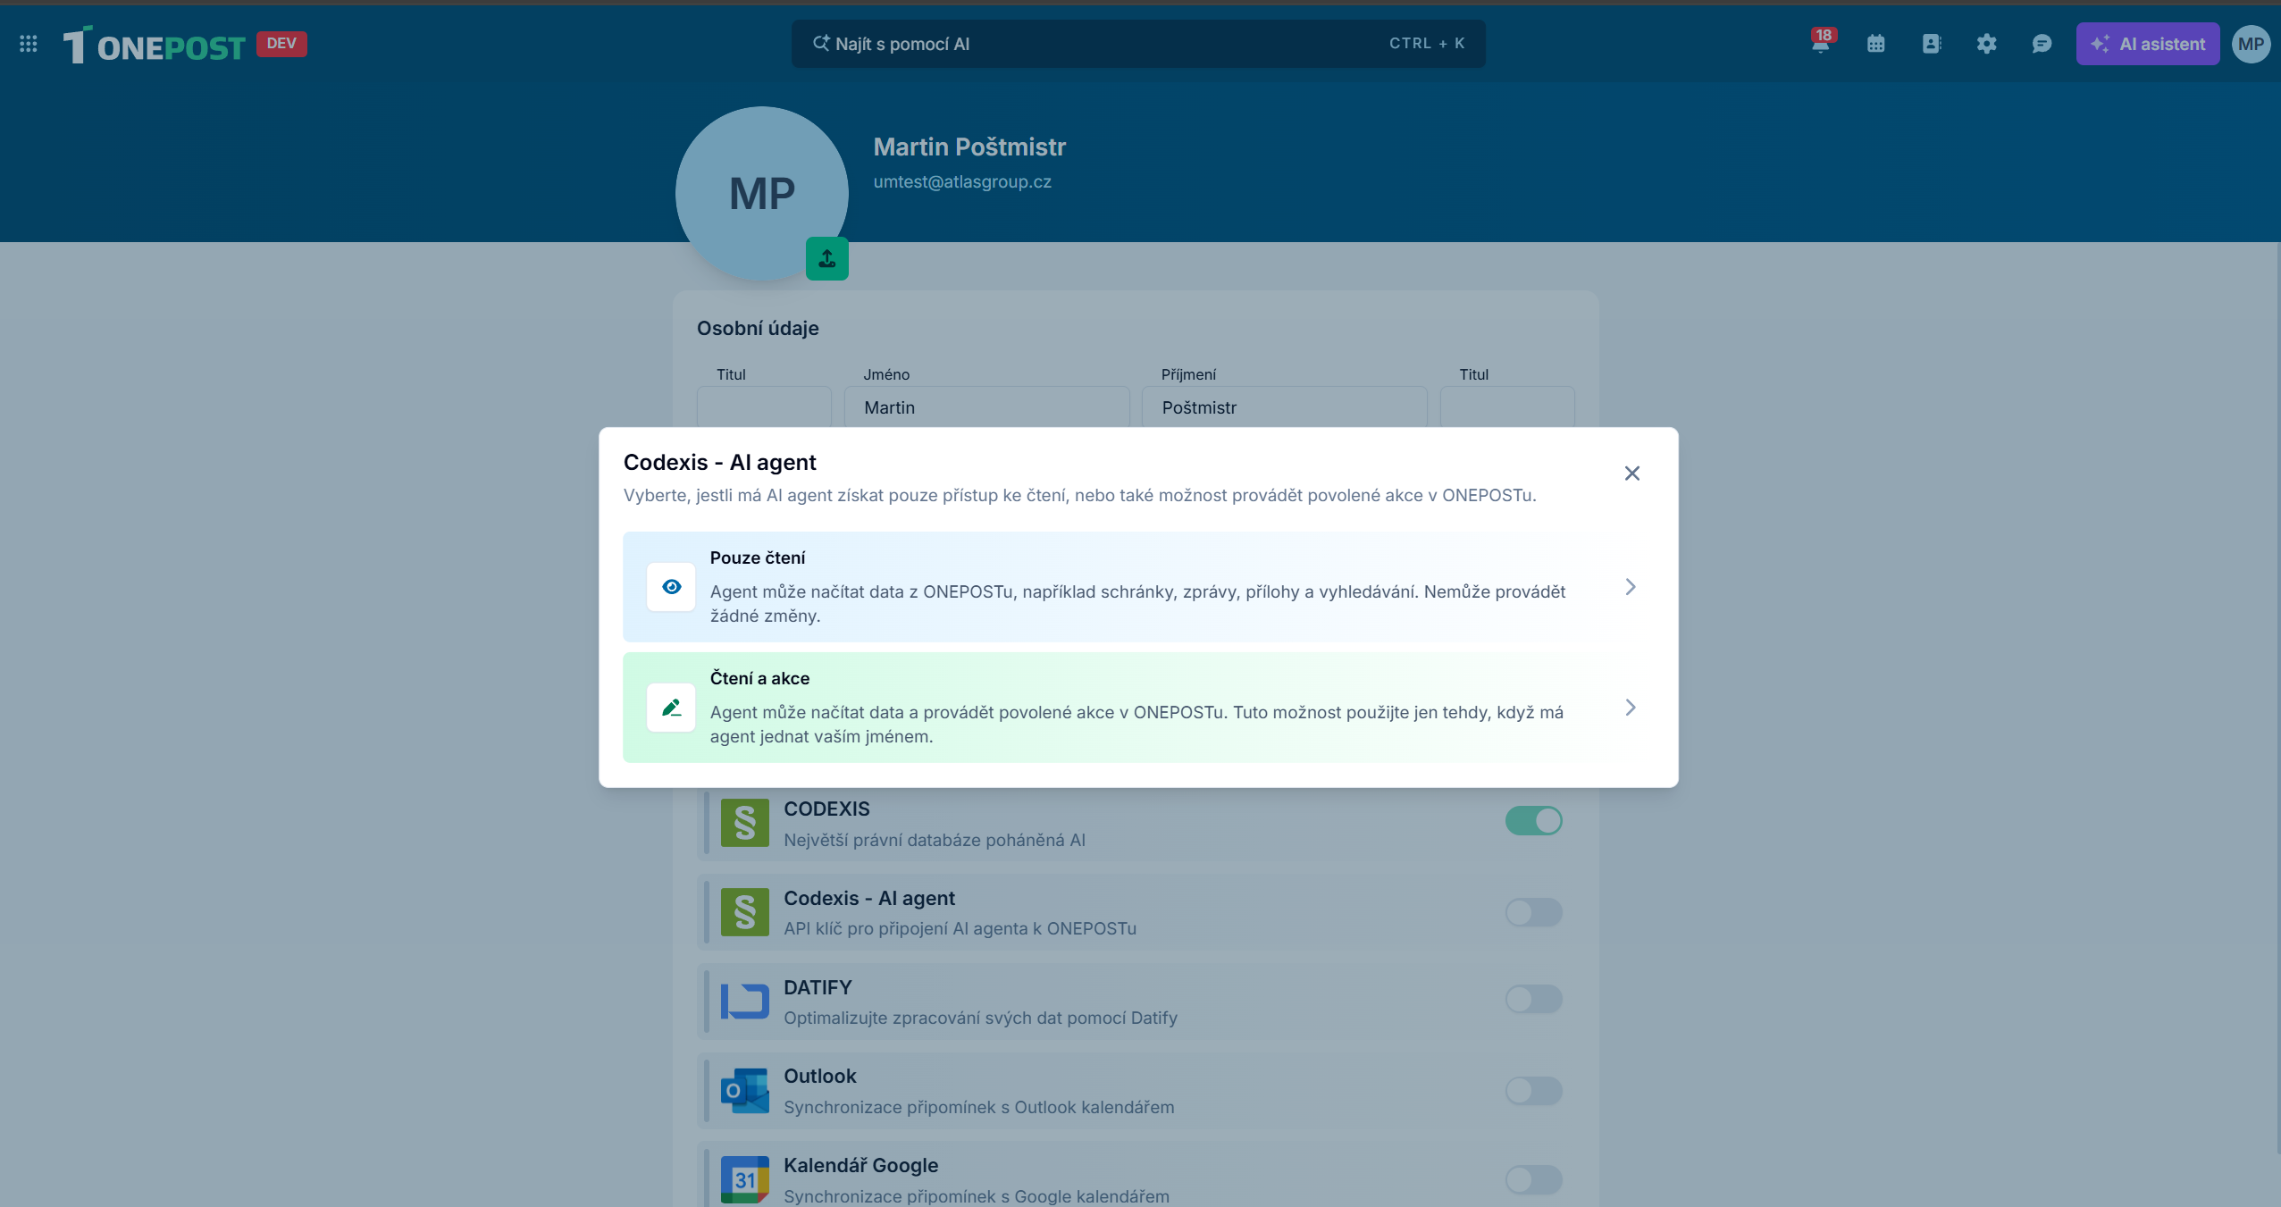The image size is (2281, 1207).
Task: Click the Codexis - AI agent logo
Action: pyautogui.click(x=745, y=912)
